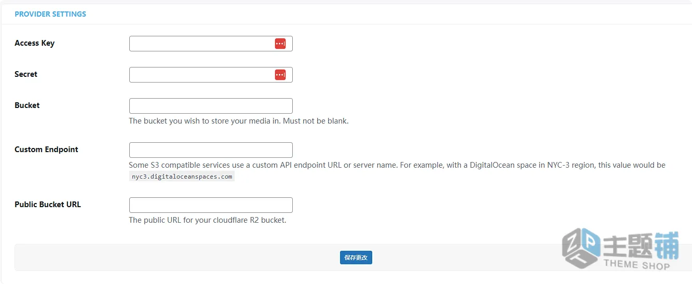Click the Access Key label
This screenshot has height=284, width=692.
34,43
